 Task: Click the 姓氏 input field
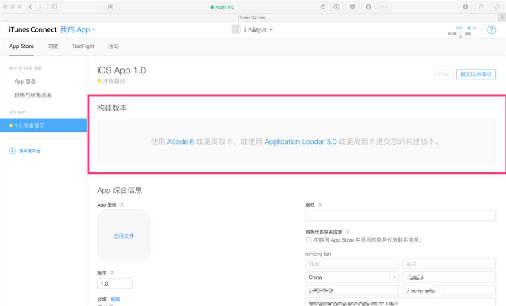pos(352,264)
